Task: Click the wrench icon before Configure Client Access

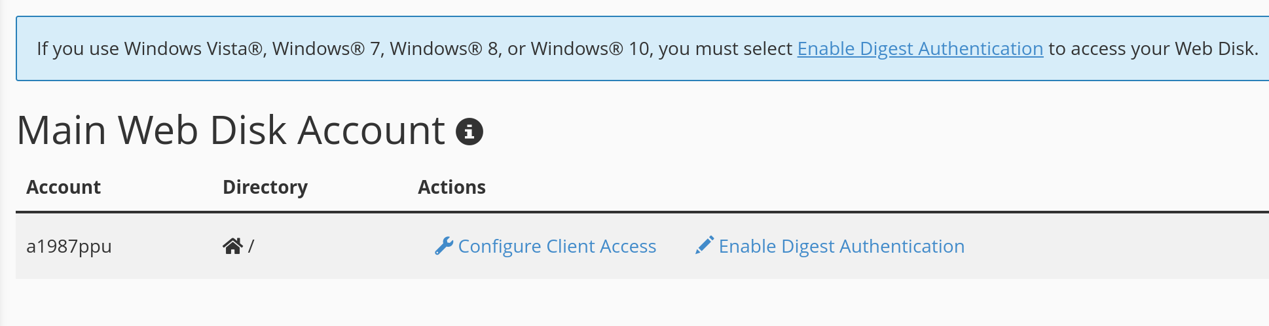Action: pos(444,246)
